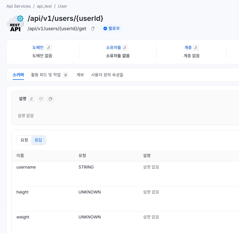Image resolution: width=239 pixels, height=234 pixels.
Task: Click the request icon beside 설명 edit pencil
Action: (x=41, y=99)
